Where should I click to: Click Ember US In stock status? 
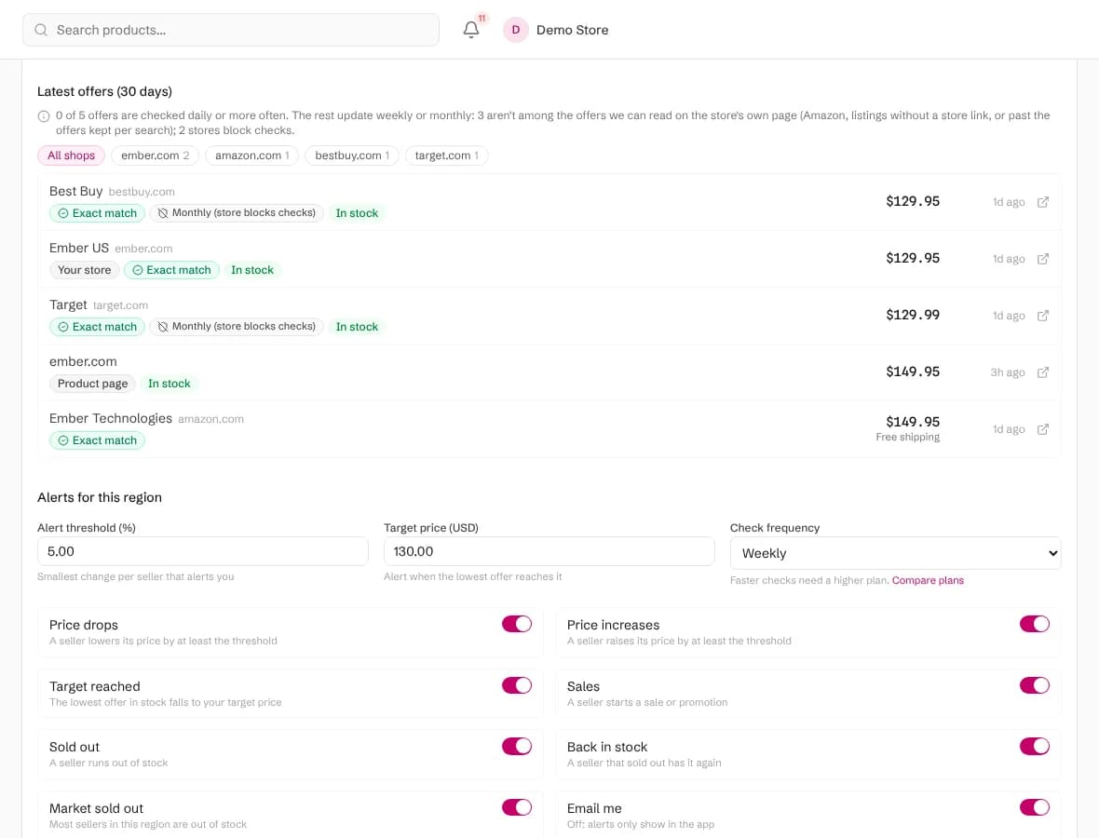252,270
